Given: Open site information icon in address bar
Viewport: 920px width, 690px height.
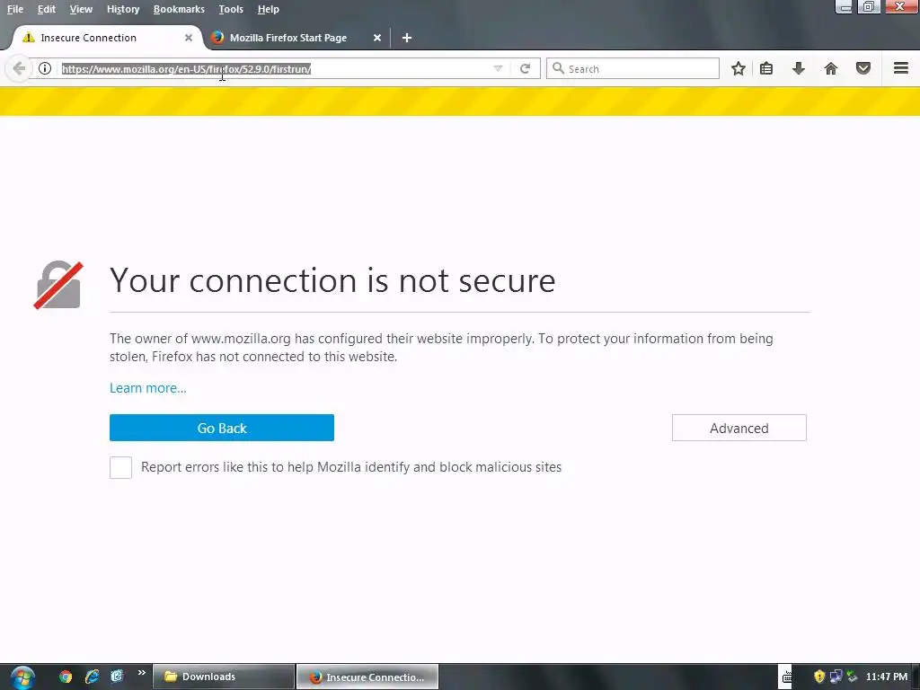Looking at the screenshot, I should coord(45,68).
